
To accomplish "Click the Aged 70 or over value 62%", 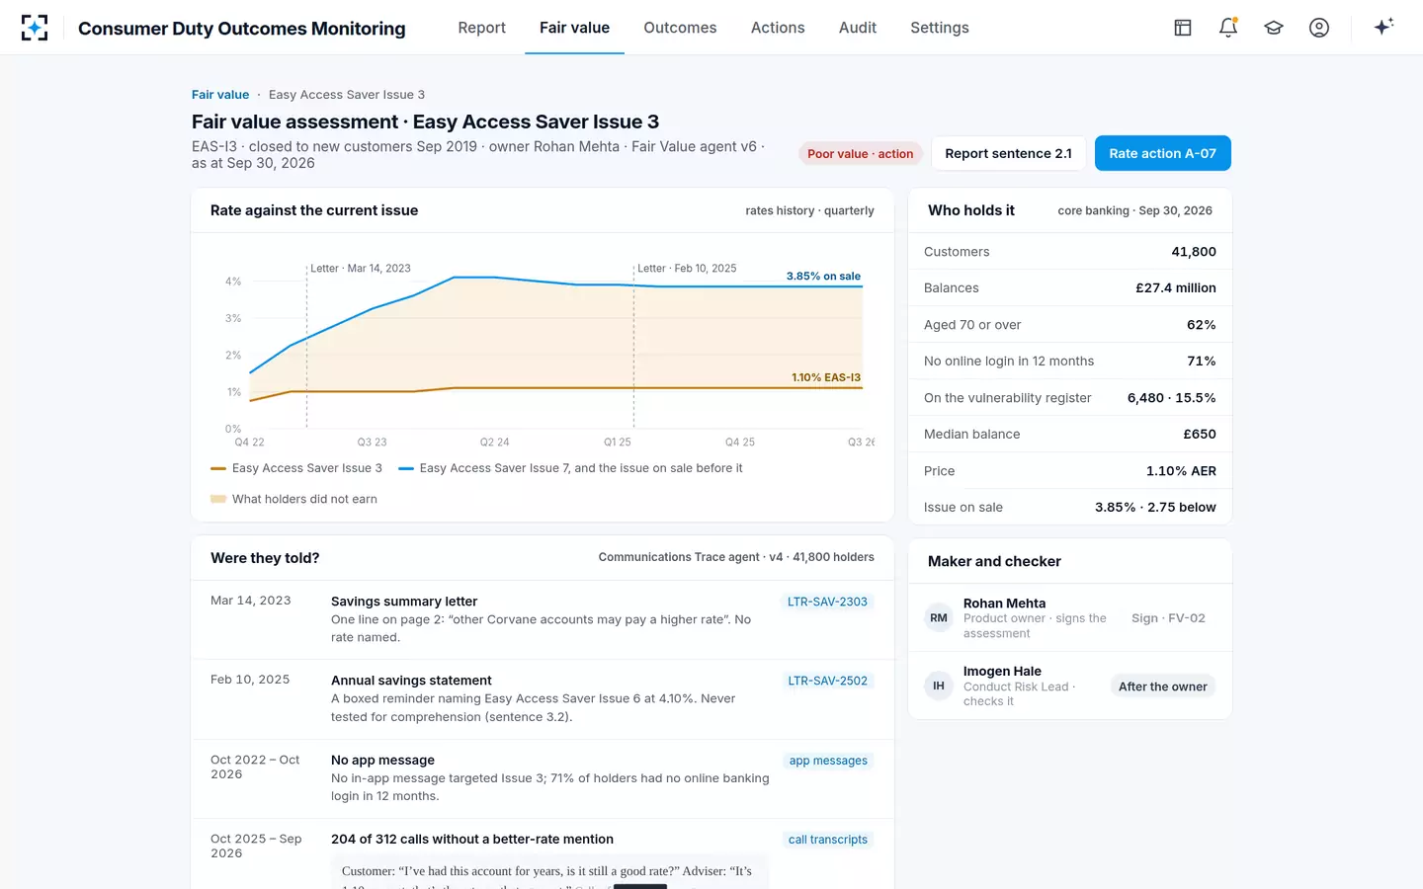I will coord(1202,325).
